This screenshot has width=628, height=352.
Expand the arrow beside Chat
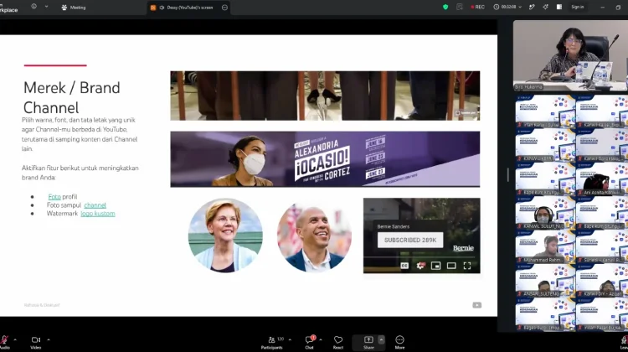pos(321,339)
